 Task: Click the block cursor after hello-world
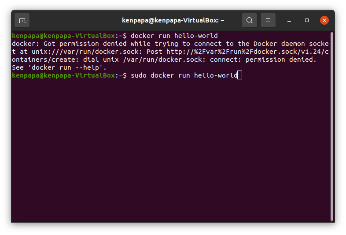239,75
